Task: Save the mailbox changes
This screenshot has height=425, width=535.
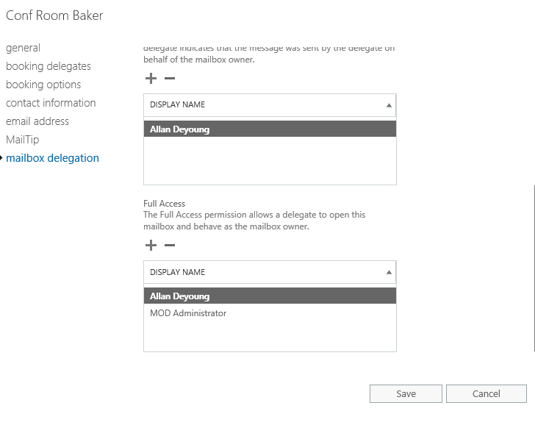Action: 406,393
